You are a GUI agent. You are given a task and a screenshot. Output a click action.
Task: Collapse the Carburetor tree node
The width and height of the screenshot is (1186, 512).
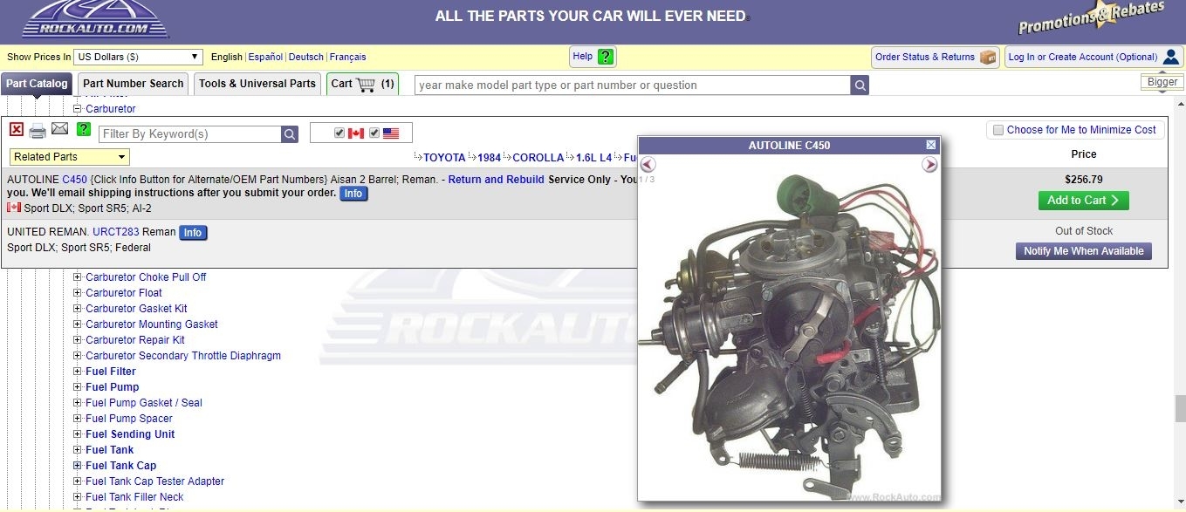click(77, 109)
